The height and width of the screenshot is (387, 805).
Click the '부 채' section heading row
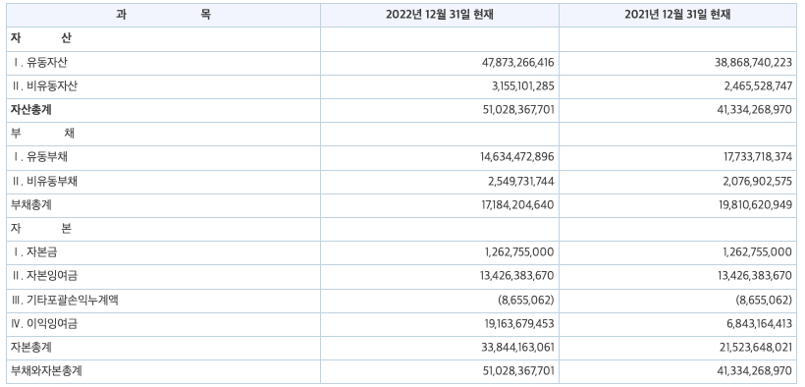402,134
